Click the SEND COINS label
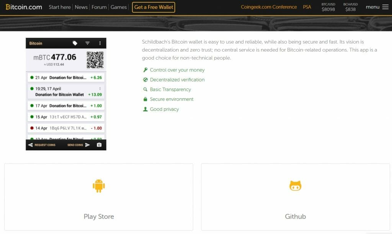The image size is (392, 234). (75, 145)
